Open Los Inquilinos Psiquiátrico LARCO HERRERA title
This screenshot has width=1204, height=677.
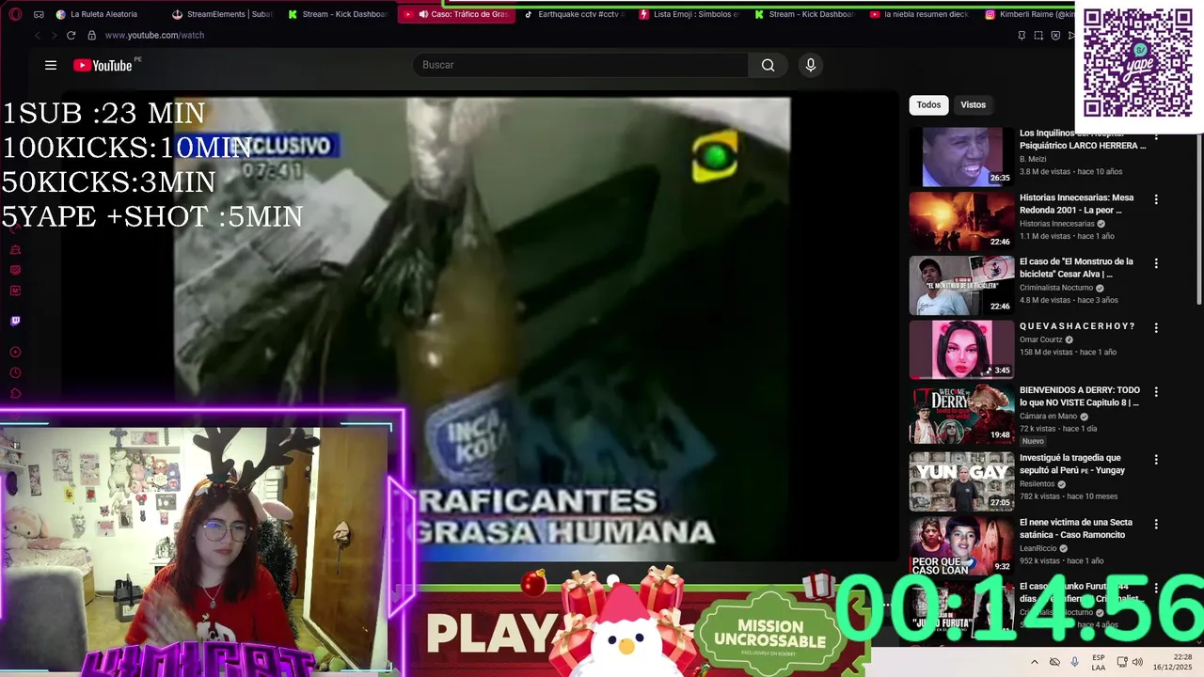[1082, 139]
